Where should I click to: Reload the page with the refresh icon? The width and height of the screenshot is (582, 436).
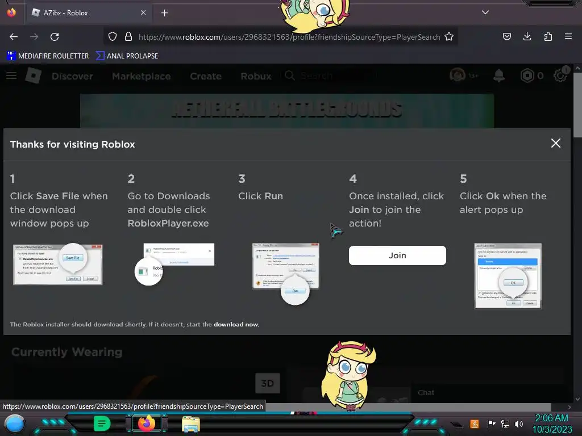(55, 37)
